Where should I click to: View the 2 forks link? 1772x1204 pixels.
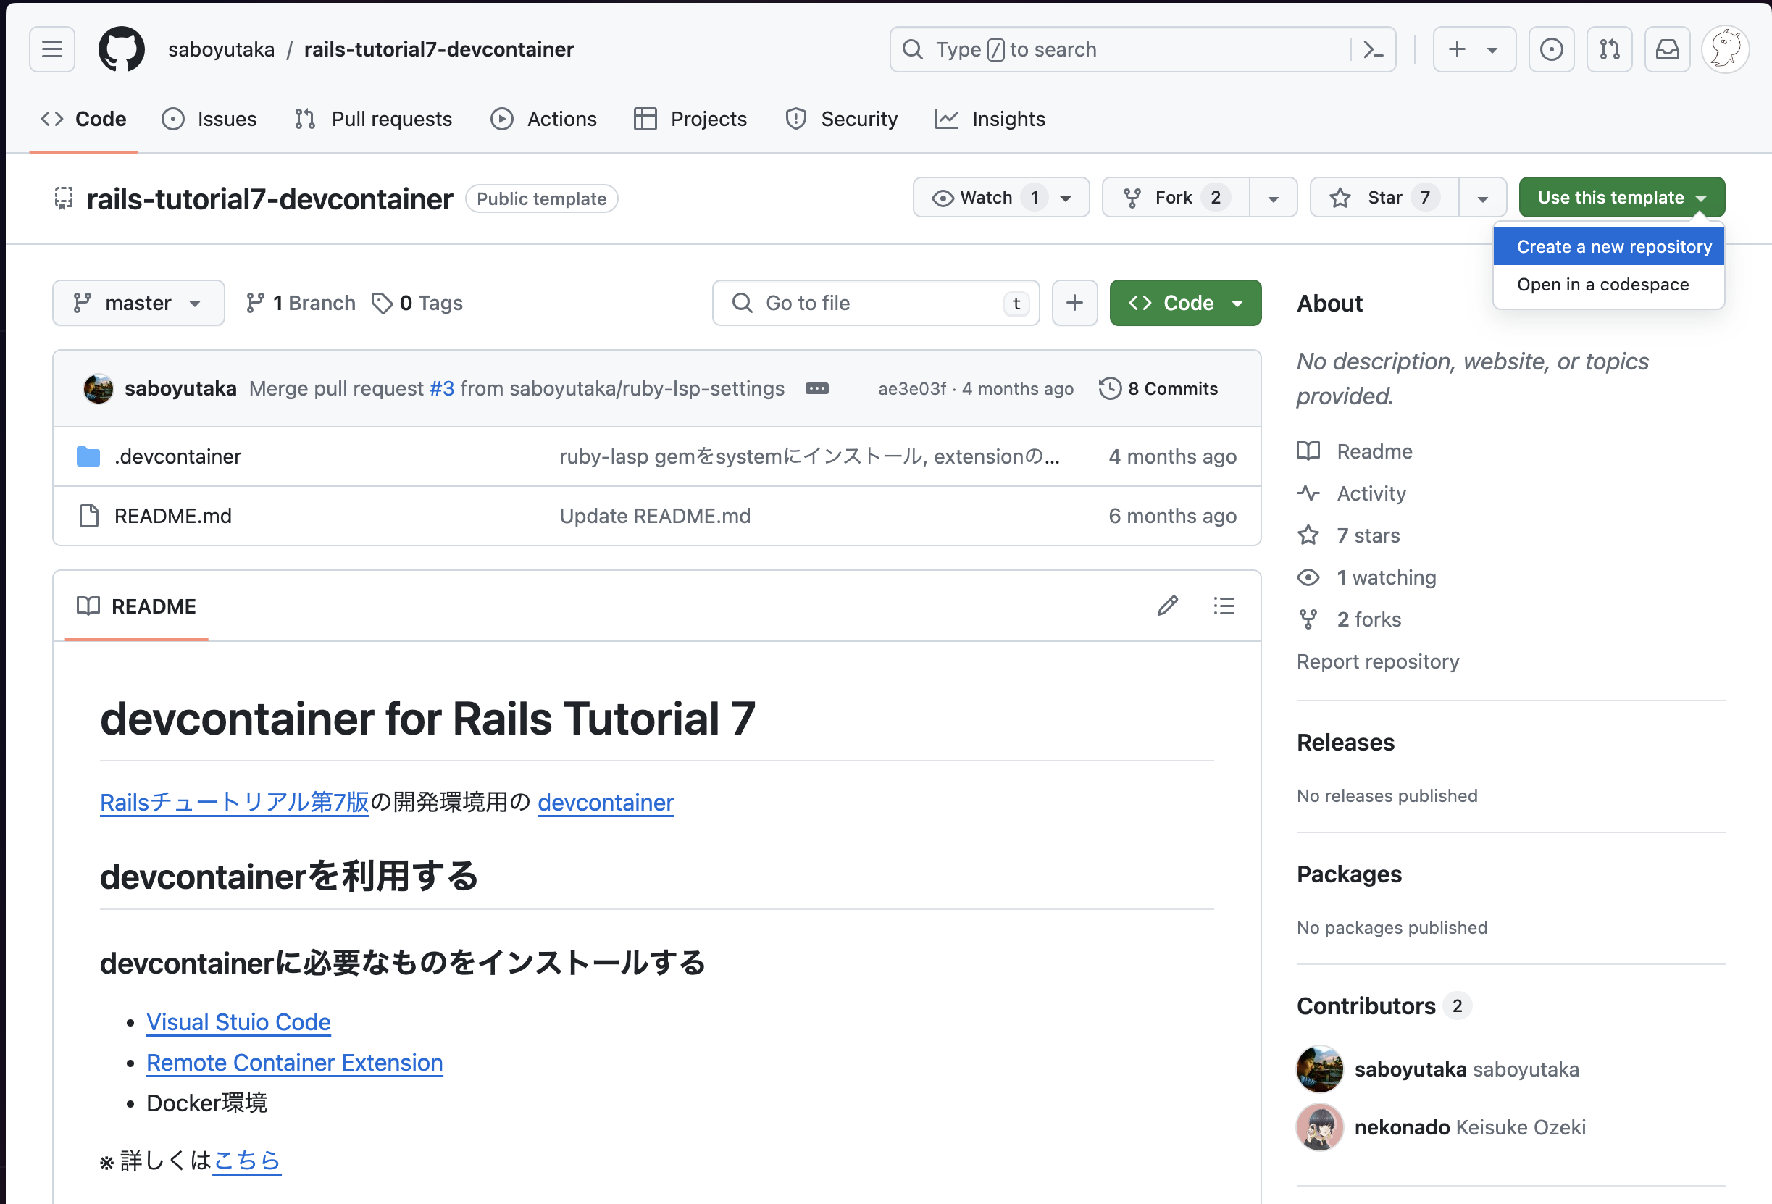coord(1350,619)
